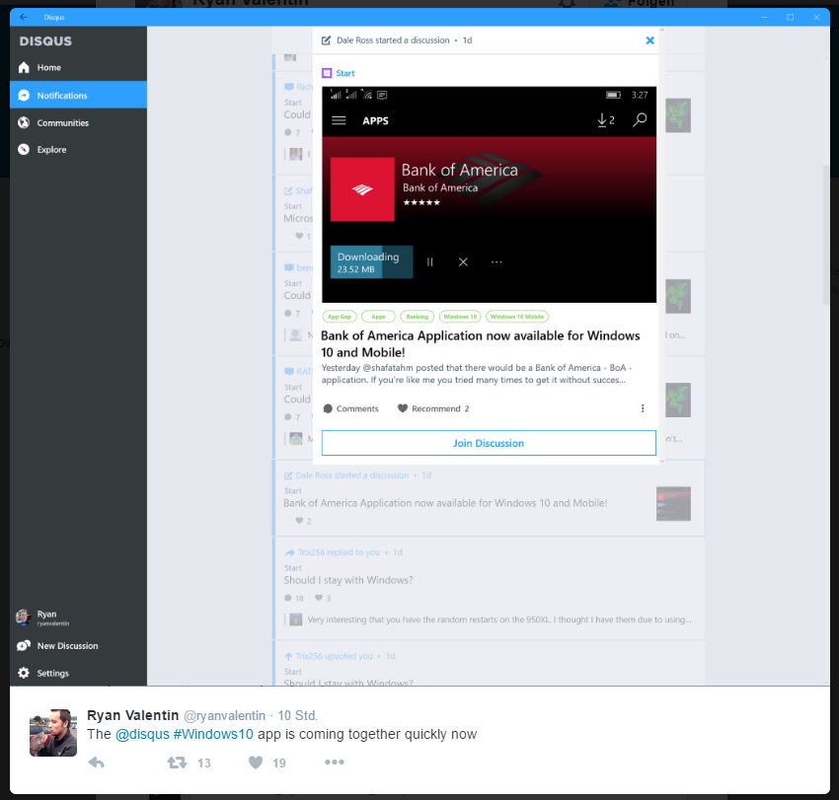Image resolution: width=839 pixels, height=800 pixels.
Task: Cancel the download with the X icon
Action: point(463,262)
